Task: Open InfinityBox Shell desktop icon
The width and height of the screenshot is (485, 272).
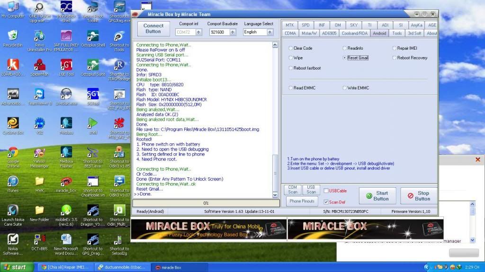Action: tap(66, 11)
